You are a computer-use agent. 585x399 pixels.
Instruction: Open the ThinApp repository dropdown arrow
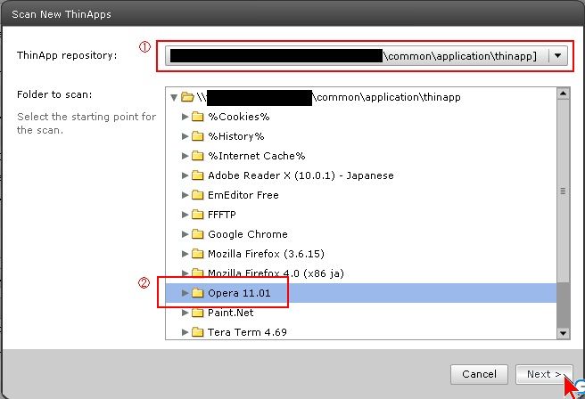(x=557, y=56)
